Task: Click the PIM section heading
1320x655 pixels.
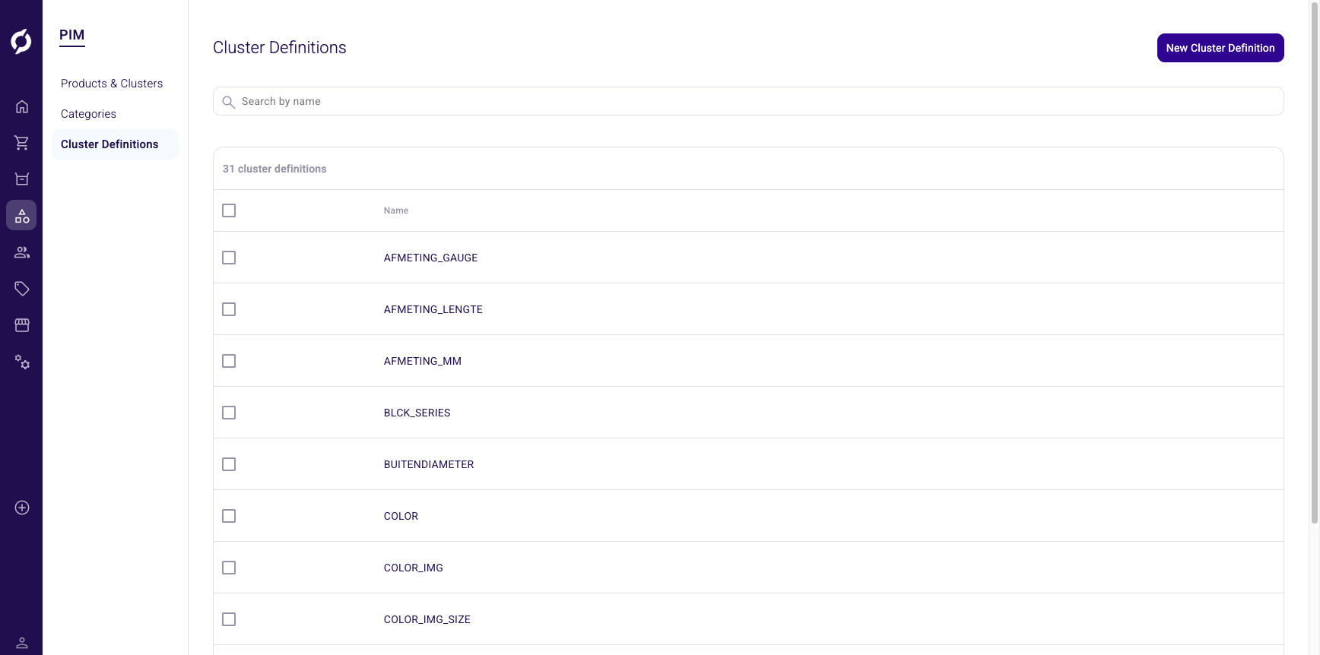Action: (72, 35)
